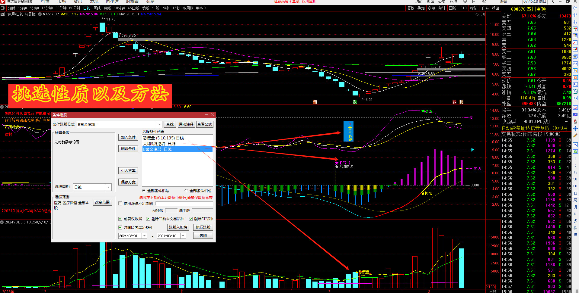
Task: Click the down arrow icon in right sidebar
Action: (x=575, y=22)
